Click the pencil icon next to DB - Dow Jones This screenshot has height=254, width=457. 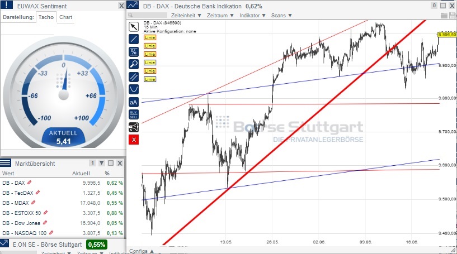tap(45, 223)
